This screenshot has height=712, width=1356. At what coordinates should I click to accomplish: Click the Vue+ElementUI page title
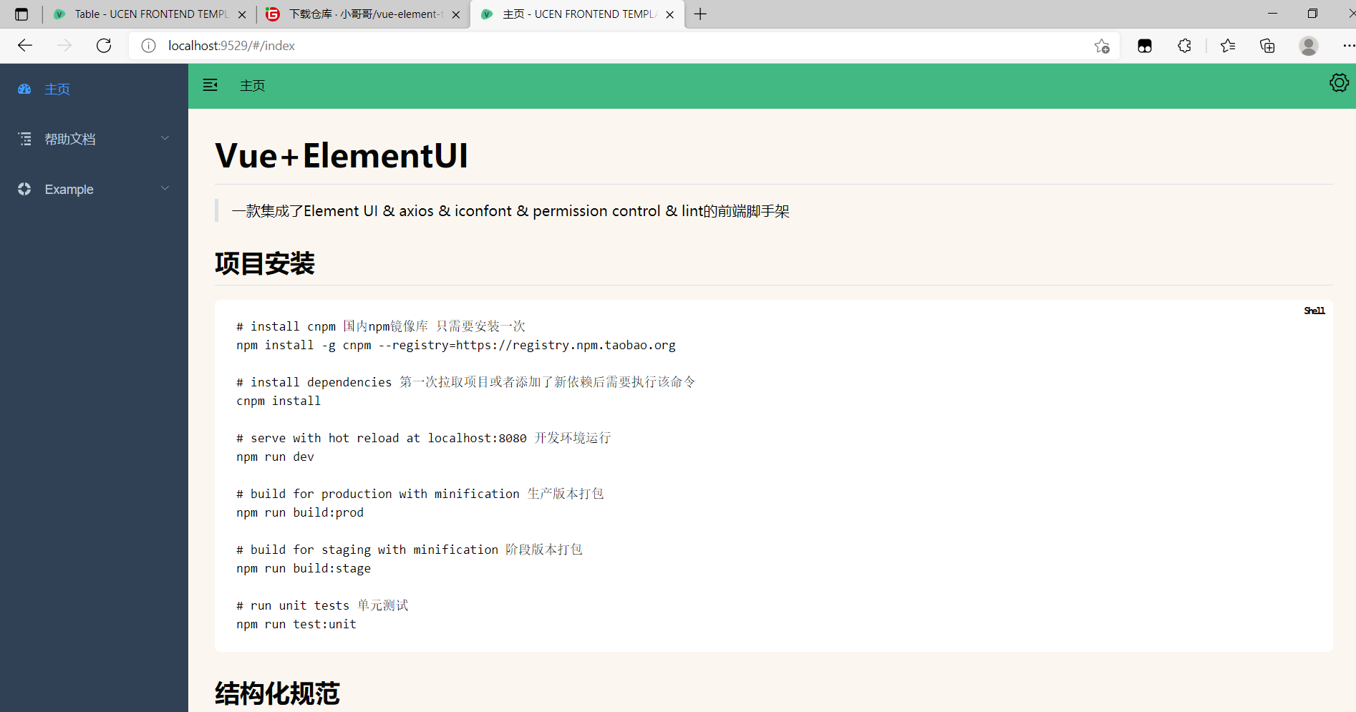(342, 155)
